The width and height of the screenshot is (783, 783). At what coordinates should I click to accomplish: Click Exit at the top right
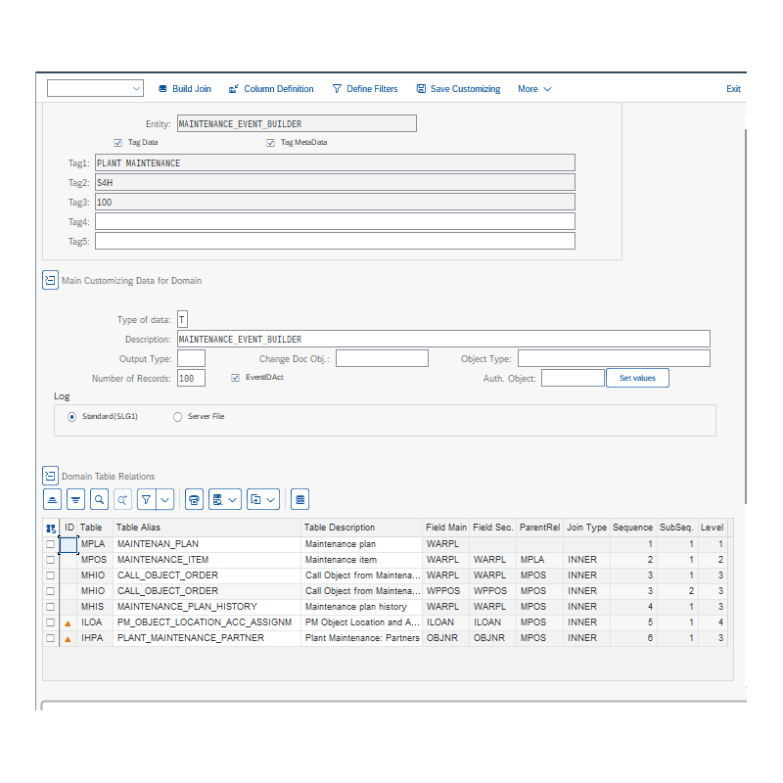733,88
